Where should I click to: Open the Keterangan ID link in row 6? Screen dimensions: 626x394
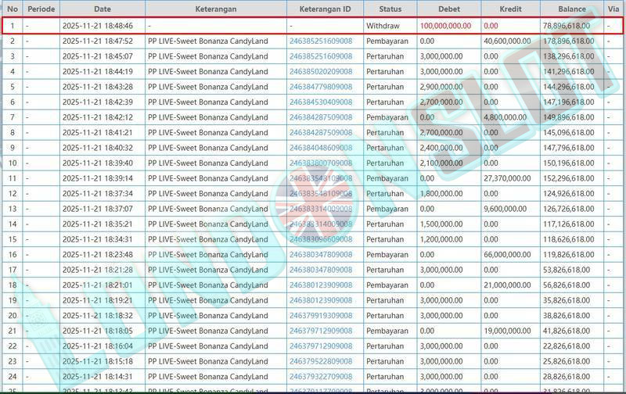321,102
